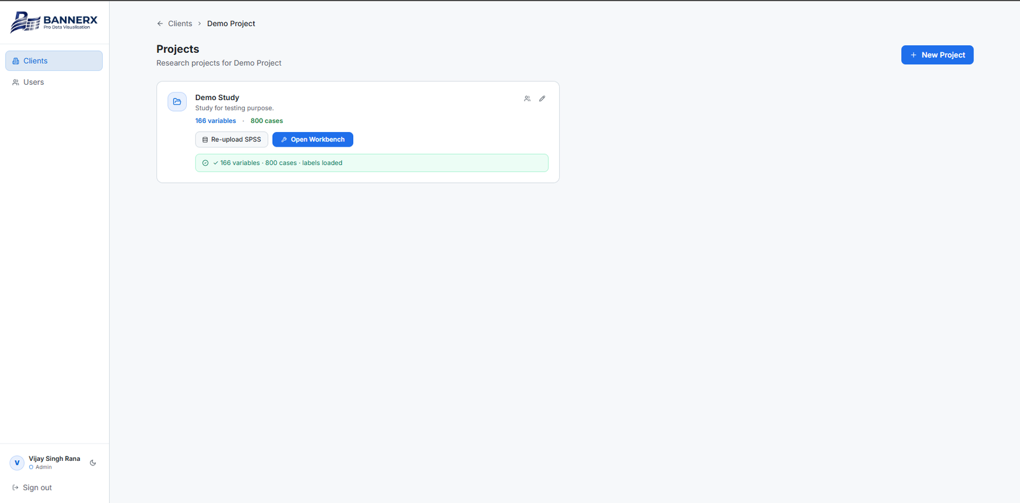Click the Demo Project breadcrumb
Screen dimensions: 1020x503
pos(231,24)
